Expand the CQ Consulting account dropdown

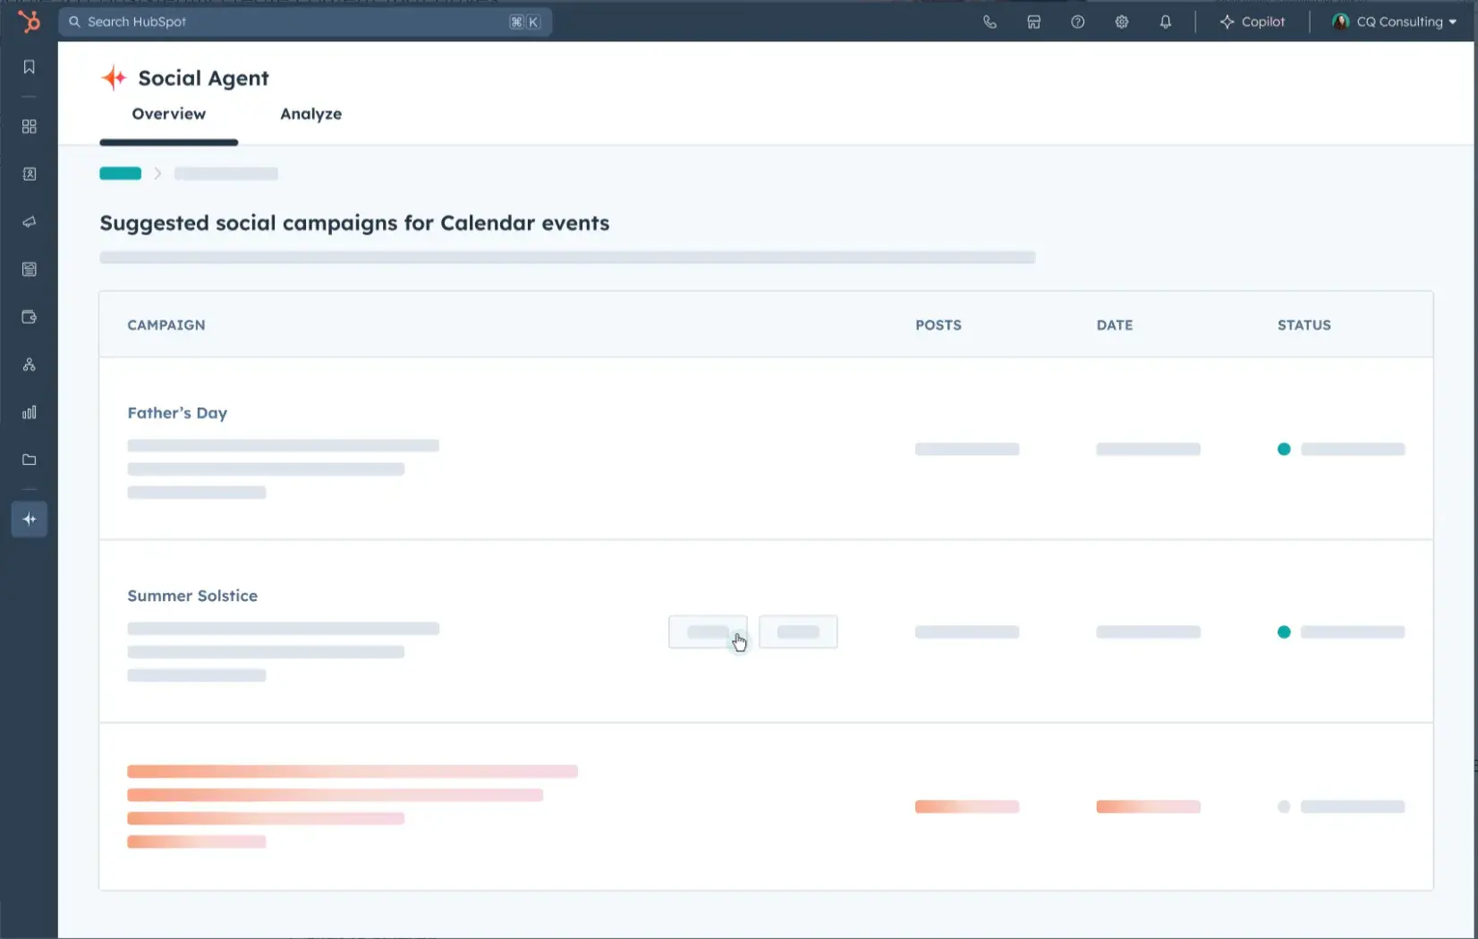pyautogui.click(x=1394, y=22)
